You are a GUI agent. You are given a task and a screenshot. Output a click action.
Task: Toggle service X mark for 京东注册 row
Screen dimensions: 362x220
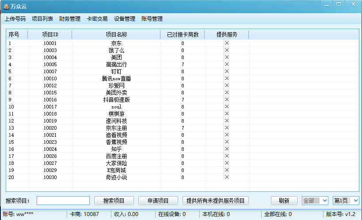click(x=227, y=128)
